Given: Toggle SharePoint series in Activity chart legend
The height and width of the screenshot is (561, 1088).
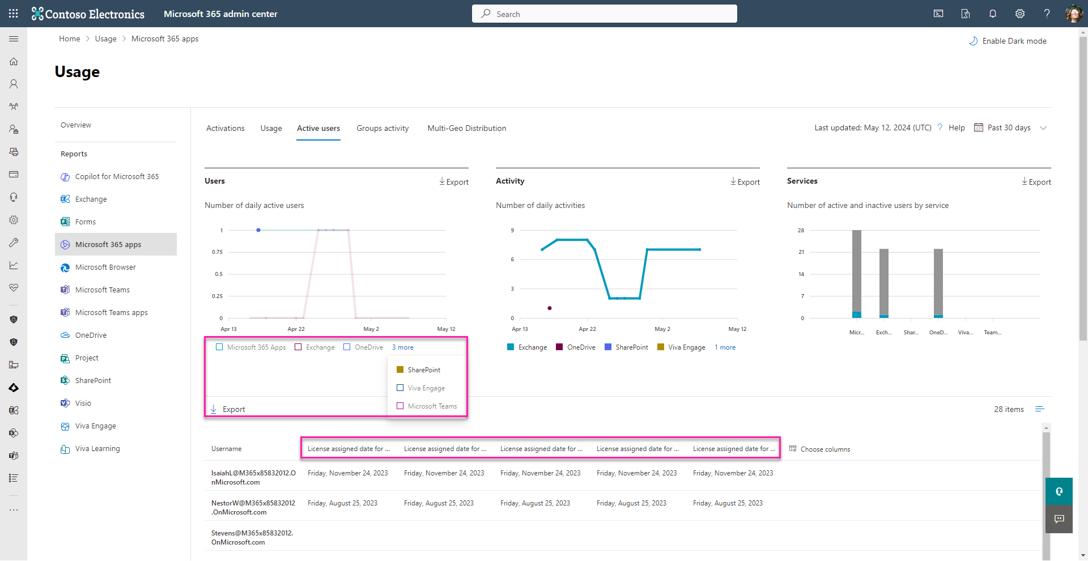Looking at the screenshot, I should pos(626,347).
